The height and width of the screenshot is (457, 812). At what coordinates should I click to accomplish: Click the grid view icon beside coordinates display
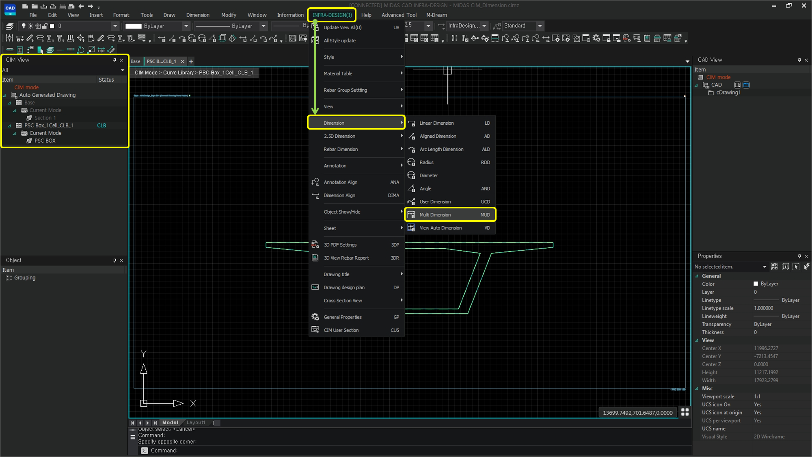coord(685,412)
